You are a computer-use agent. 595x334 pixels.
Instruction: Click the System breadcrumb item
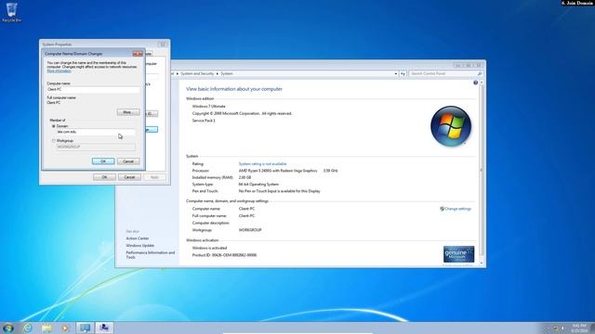click(x=227, y=73)
